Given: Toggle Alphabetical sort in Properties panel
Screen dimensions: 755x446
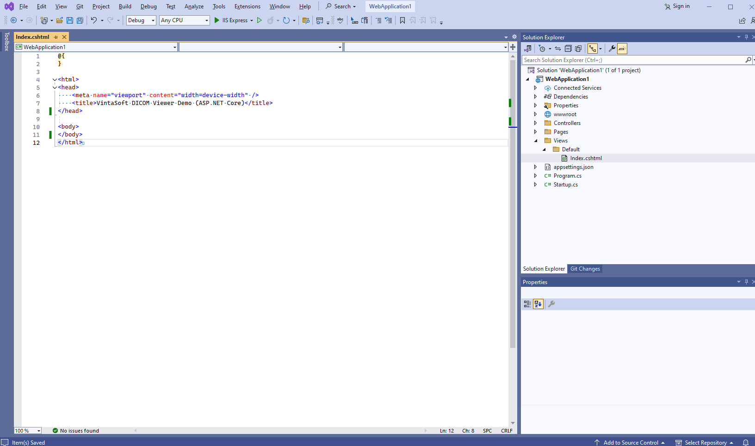Looking at the screenshot, I should point(538,304).
